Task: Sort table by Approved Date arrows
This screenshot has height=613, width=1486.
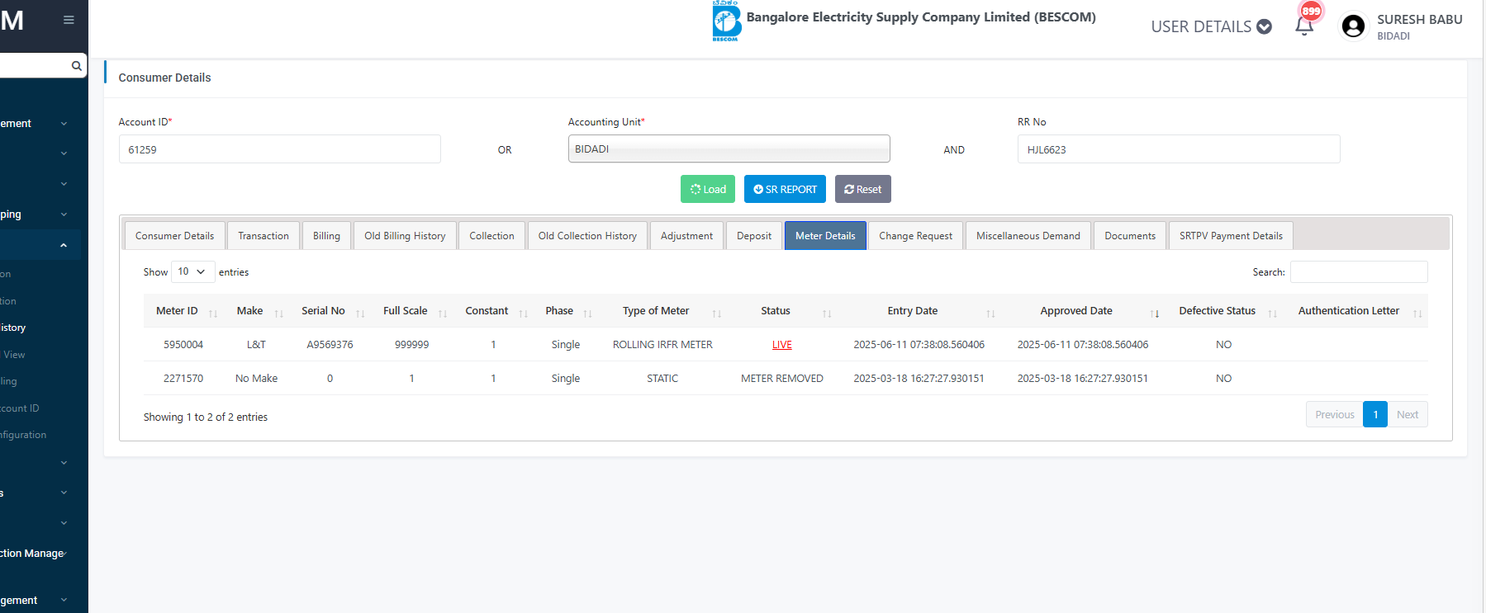Action: (1155, 314)
